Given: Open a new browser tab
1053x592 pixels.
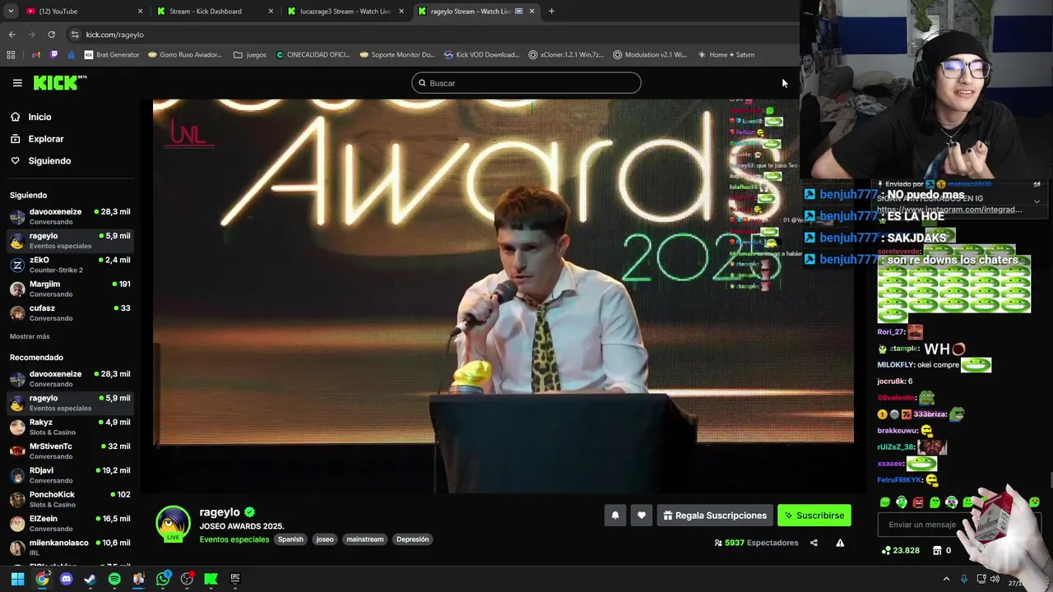Looking at the screenshot, I should pyautogui.click(x=551, y=12).
